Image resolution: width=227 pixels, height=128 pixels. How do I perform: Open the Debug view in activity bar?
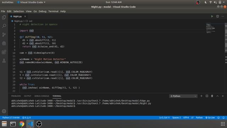[4, 43]
